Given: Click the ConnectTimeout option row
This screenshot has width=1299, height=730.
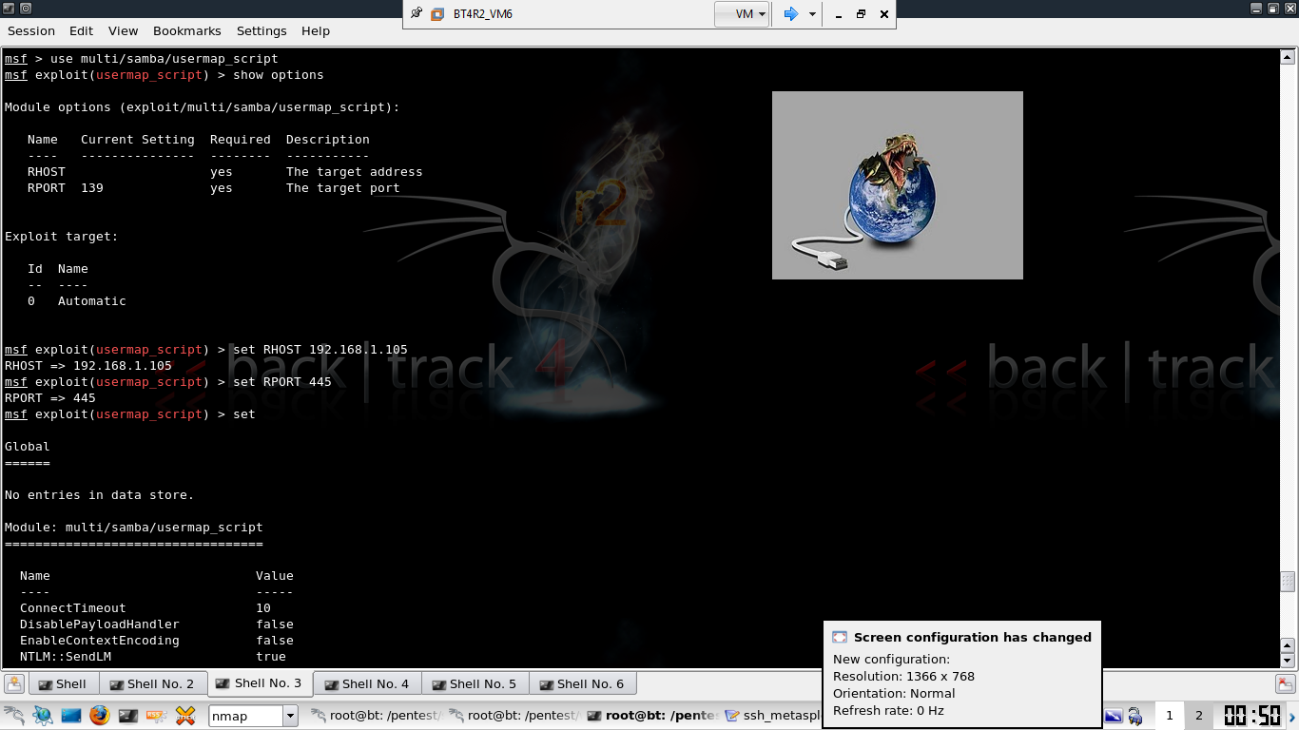Looking at the screenshot, I should pos(145,607).
